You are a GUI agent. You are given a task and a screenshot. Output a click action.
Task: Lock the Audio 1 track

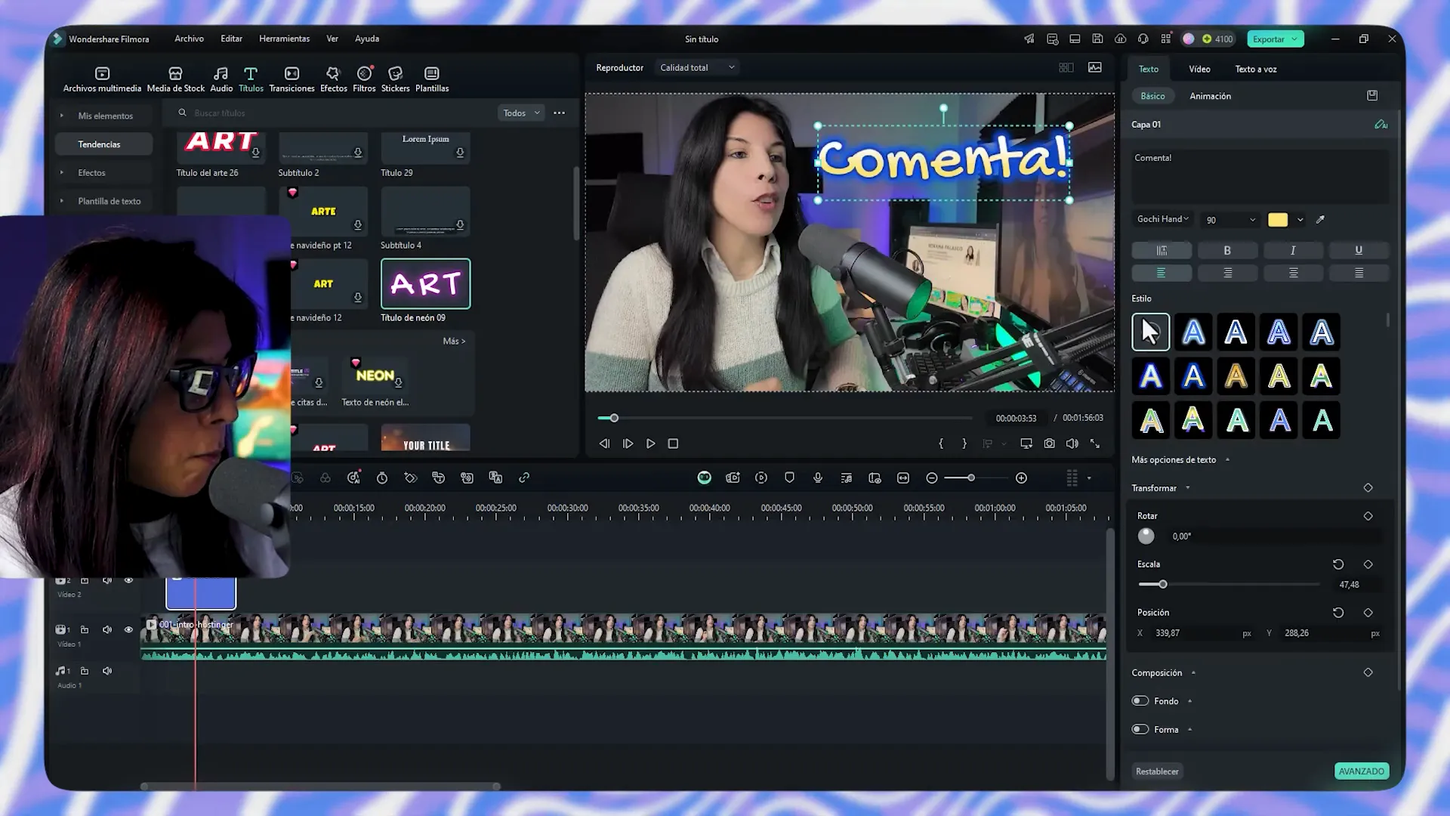click(x=85, y=671)
